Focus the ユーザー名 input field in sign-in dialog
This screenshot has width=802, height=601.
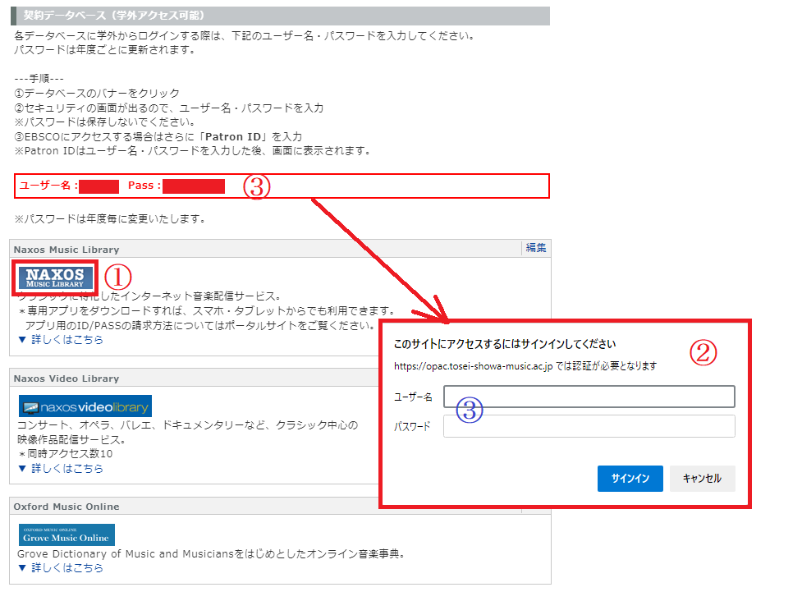click(x=589, y=397)
